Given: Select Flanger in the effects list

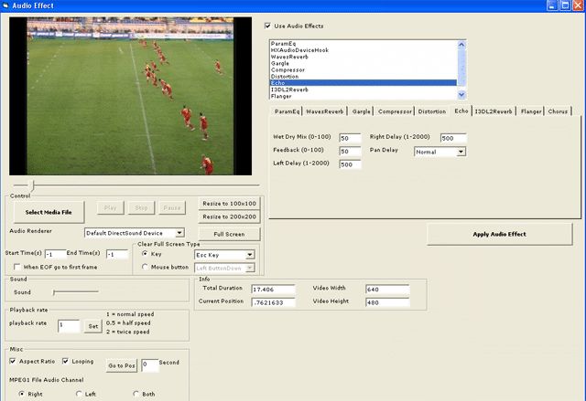Looking at the screenshot, I should [x=363, y=96].
